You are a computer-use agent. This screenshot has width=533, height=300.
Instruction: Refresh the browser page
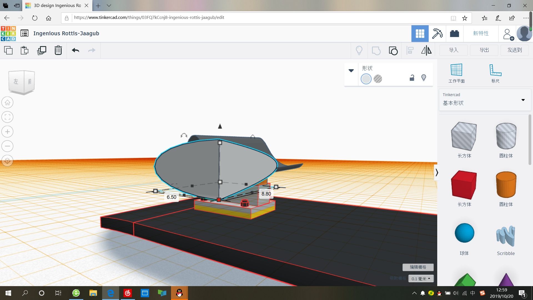(35, 18)
